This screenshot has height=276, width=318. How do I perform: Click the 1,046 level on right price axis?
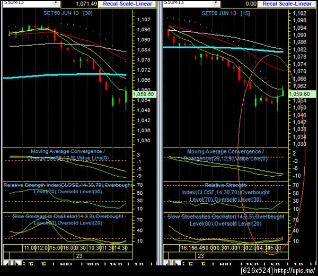tap(299, 115)
